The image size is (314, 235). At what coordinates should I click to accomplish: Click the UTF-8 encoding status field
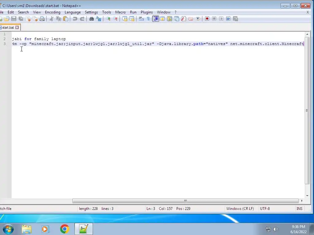click(265, 209)
